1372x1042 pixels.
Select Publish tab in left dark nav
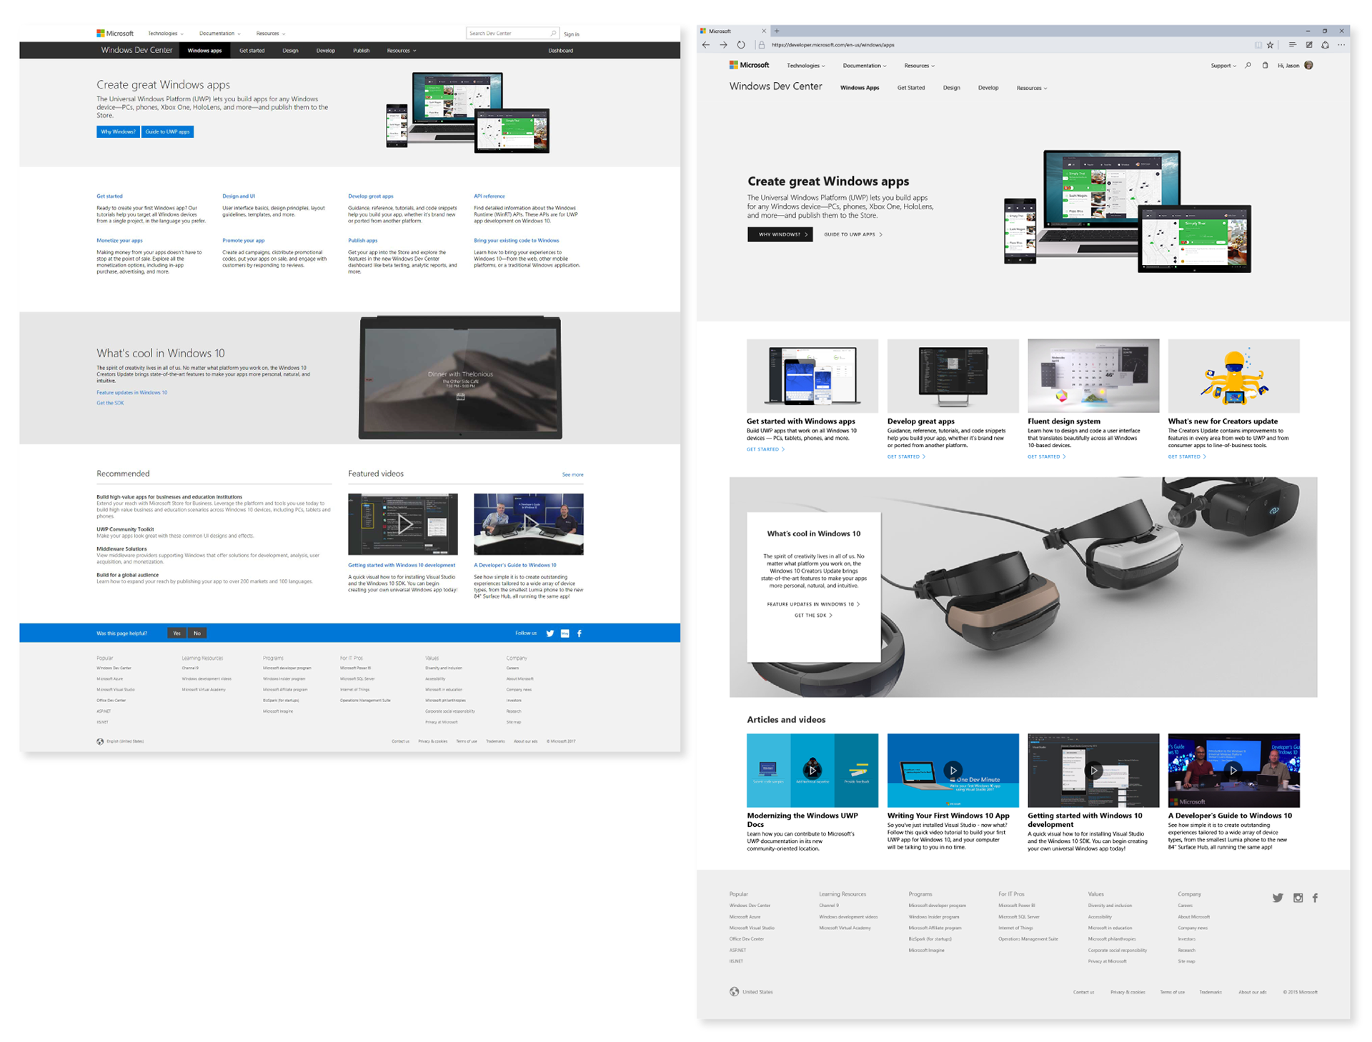[x=361, y=51]
